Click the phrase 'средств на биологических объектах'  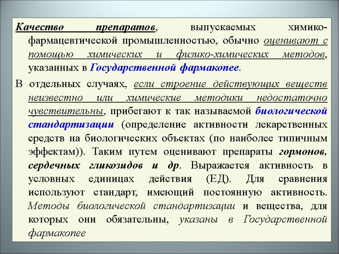click(116, 139)
